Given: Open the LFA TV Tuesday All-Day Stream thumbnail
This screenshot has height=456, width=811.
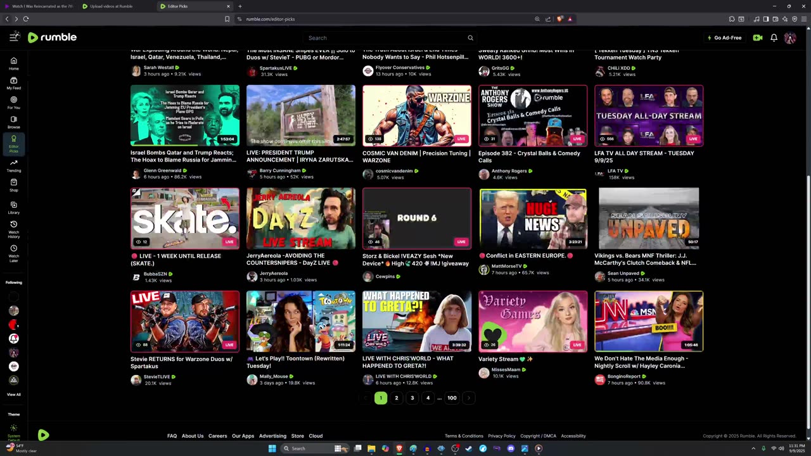Looking at the screenshot, I should coord(649,115).
